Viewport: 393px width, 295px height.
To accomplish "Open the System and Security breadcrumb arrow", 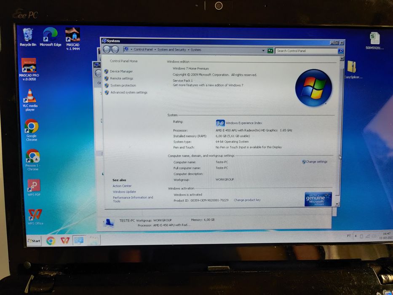I will (188, 50).
